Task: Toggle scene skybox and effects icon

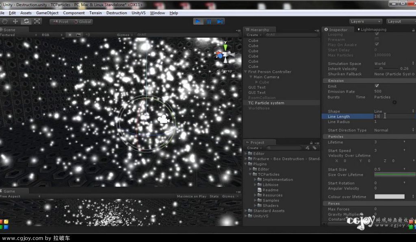Action: [x=78, y=35]
